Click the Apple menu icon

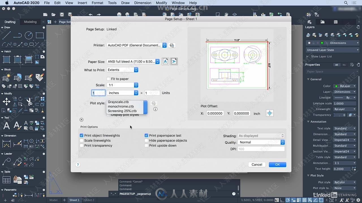coord(7,3)
